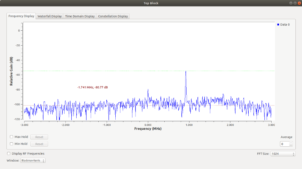
Task: Decrease Average with the down stepper arrow
Action: point(291,145)
